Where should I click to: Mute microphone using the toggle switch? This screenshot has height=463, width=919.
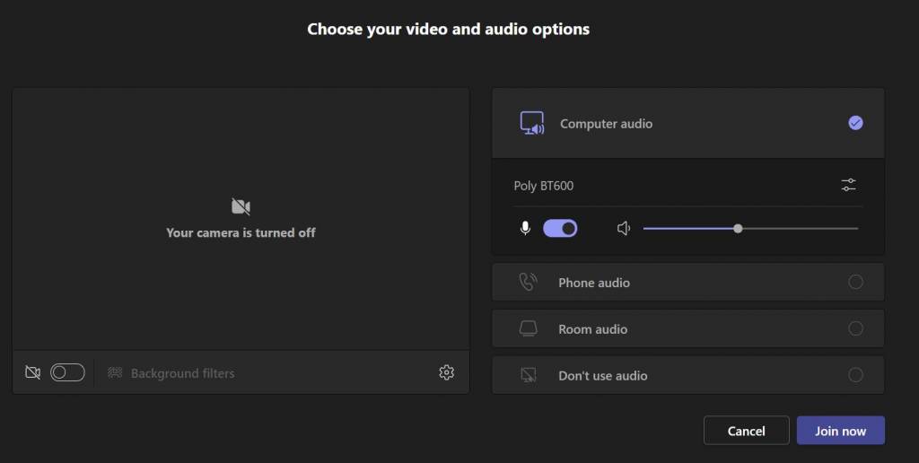(560, 229)
